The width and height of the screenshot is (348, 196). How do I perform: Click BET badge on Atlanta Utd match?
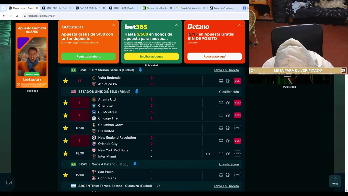tap(238, 103)
